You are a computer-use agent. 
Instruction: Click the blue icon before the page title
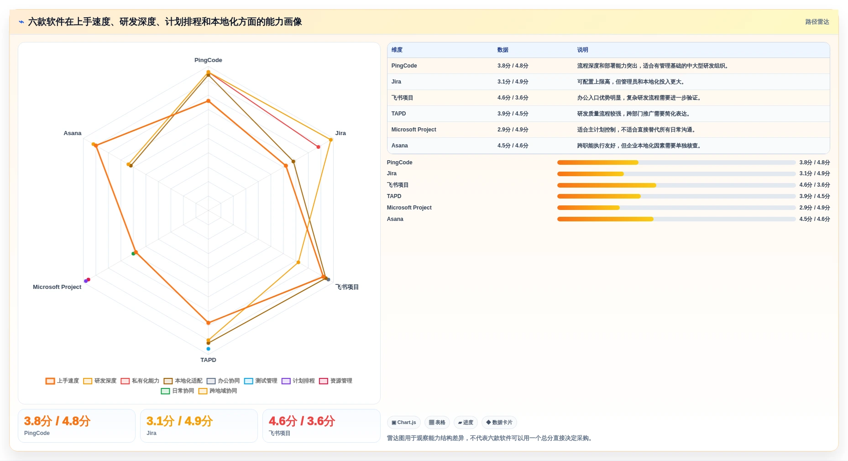coord(21,22)
